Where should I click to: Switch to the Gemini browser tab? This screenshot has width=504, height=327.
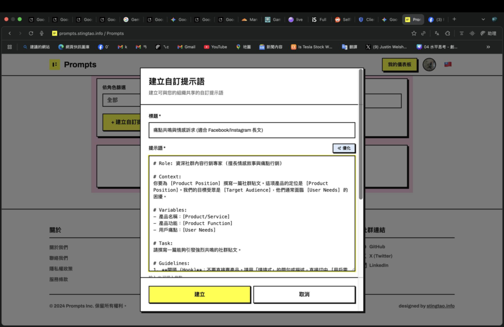pos(132,20)
